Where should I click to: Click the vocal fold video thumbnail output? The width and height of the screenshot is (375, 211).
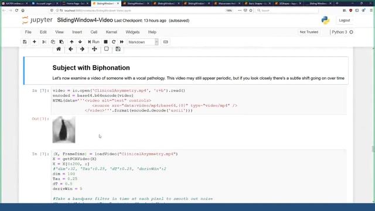(64, 130)
